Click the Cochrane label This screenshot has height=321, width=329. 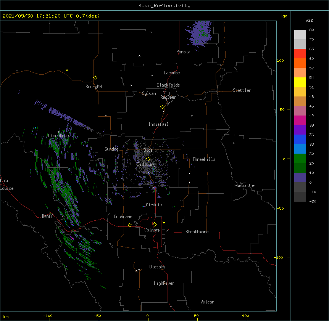click(x=123, y=217)
